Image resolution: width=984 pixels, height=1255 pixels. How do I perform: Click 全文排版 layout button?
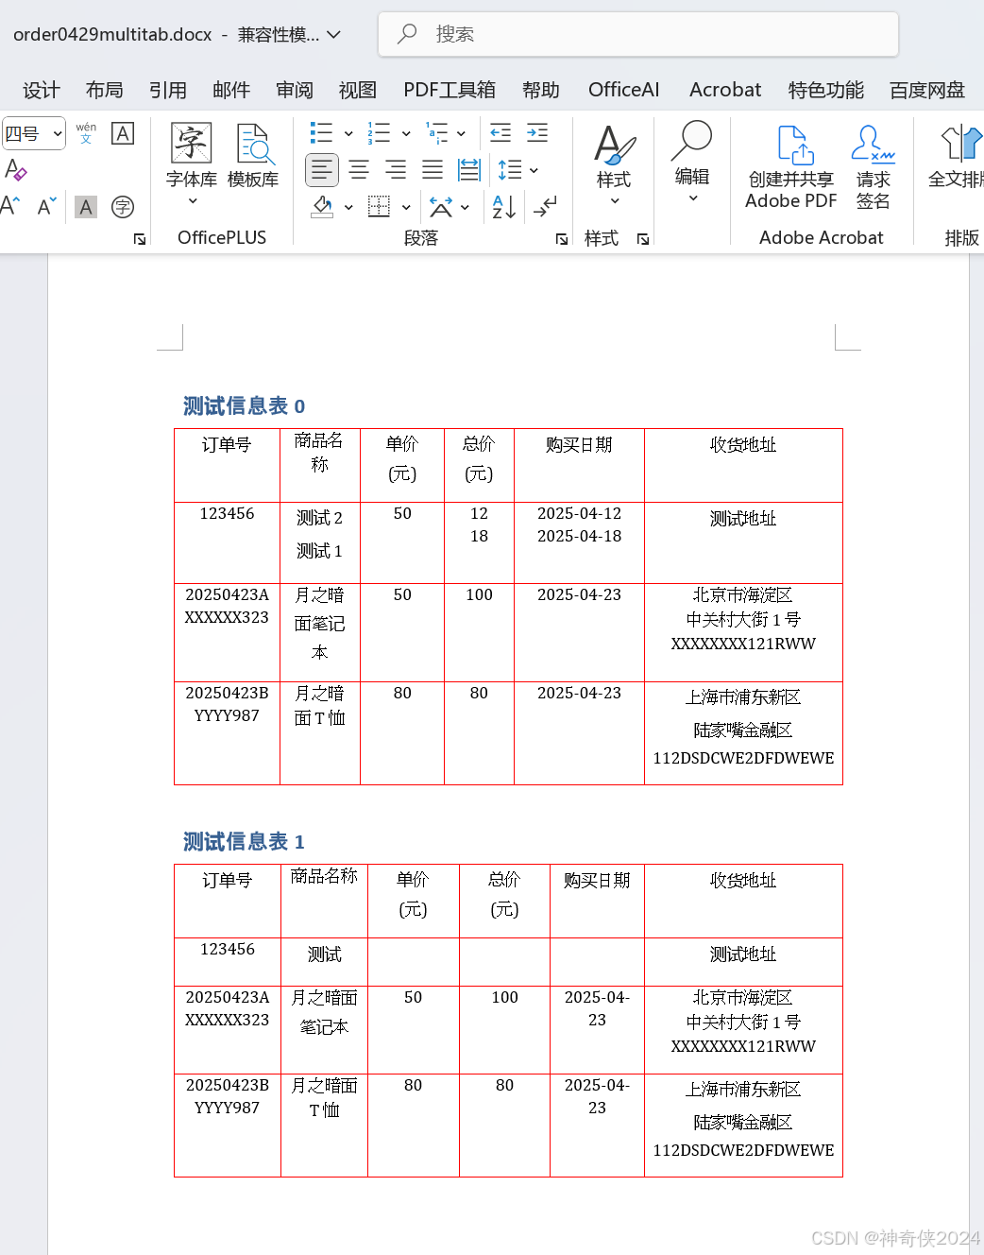(956, 157)
